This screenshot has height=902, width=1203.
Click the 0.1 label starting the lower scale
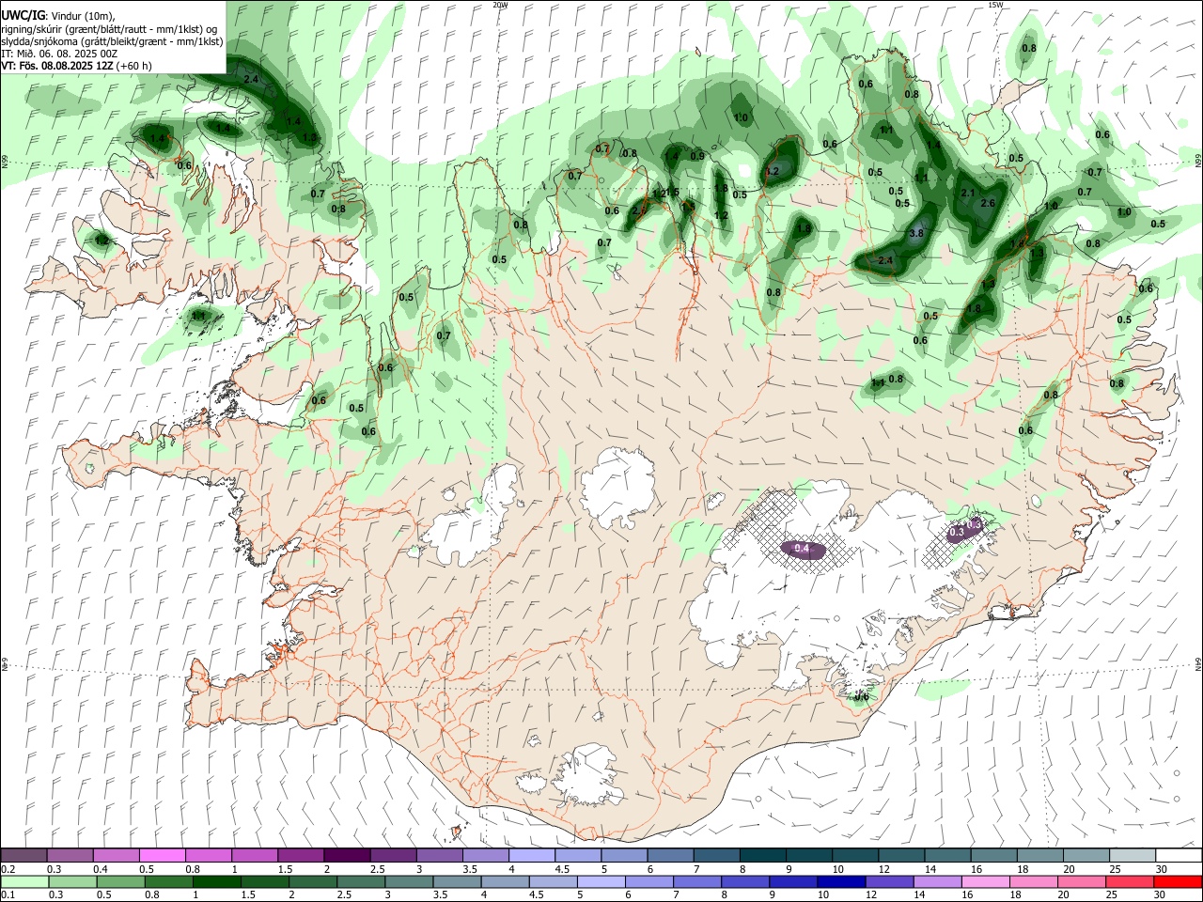click(8, 895)
